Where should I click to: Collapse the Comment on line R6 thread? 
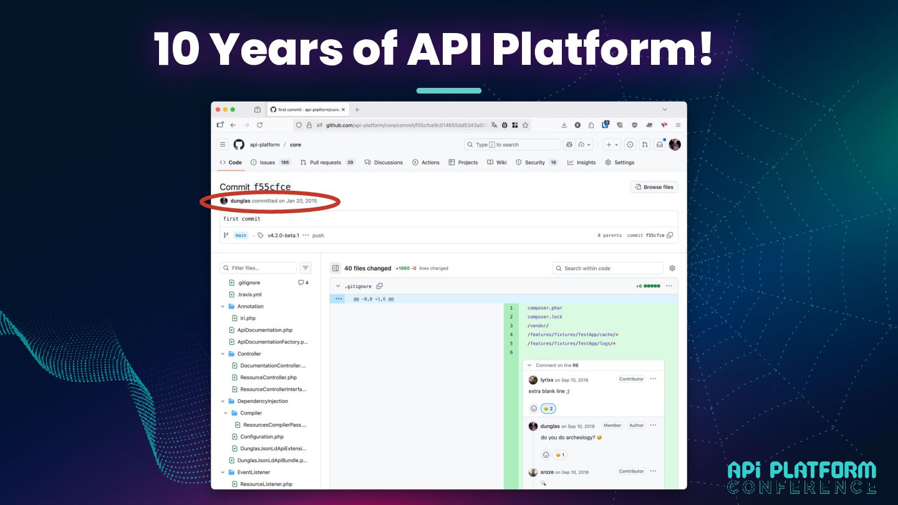tap(529, 365)
